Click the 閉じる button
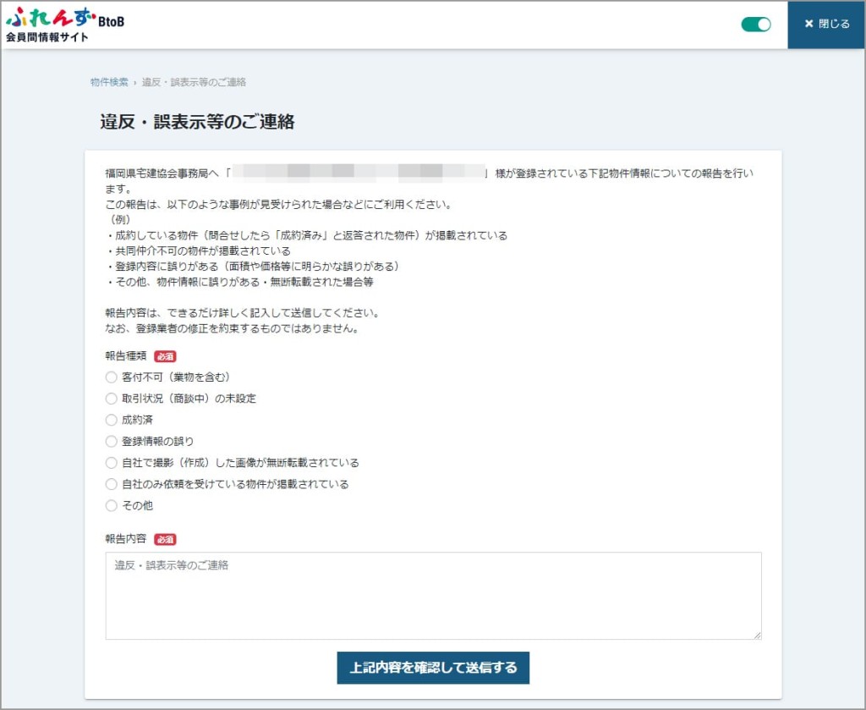The height and width of the screenshot is (710, 866). coord(825,24)
